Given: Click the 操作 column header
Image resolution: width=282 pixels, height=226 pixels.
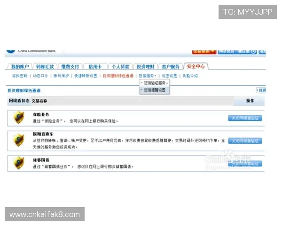Looking at the screenshot, I should [x=250, y=101].
